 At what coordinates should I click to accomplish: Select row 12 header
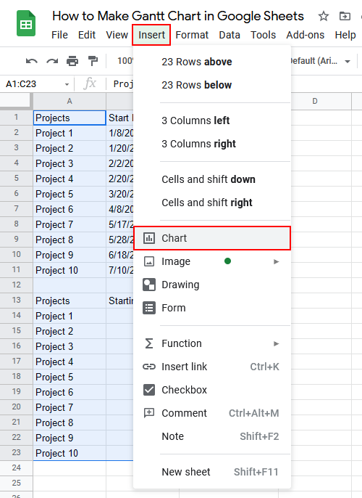16,285
